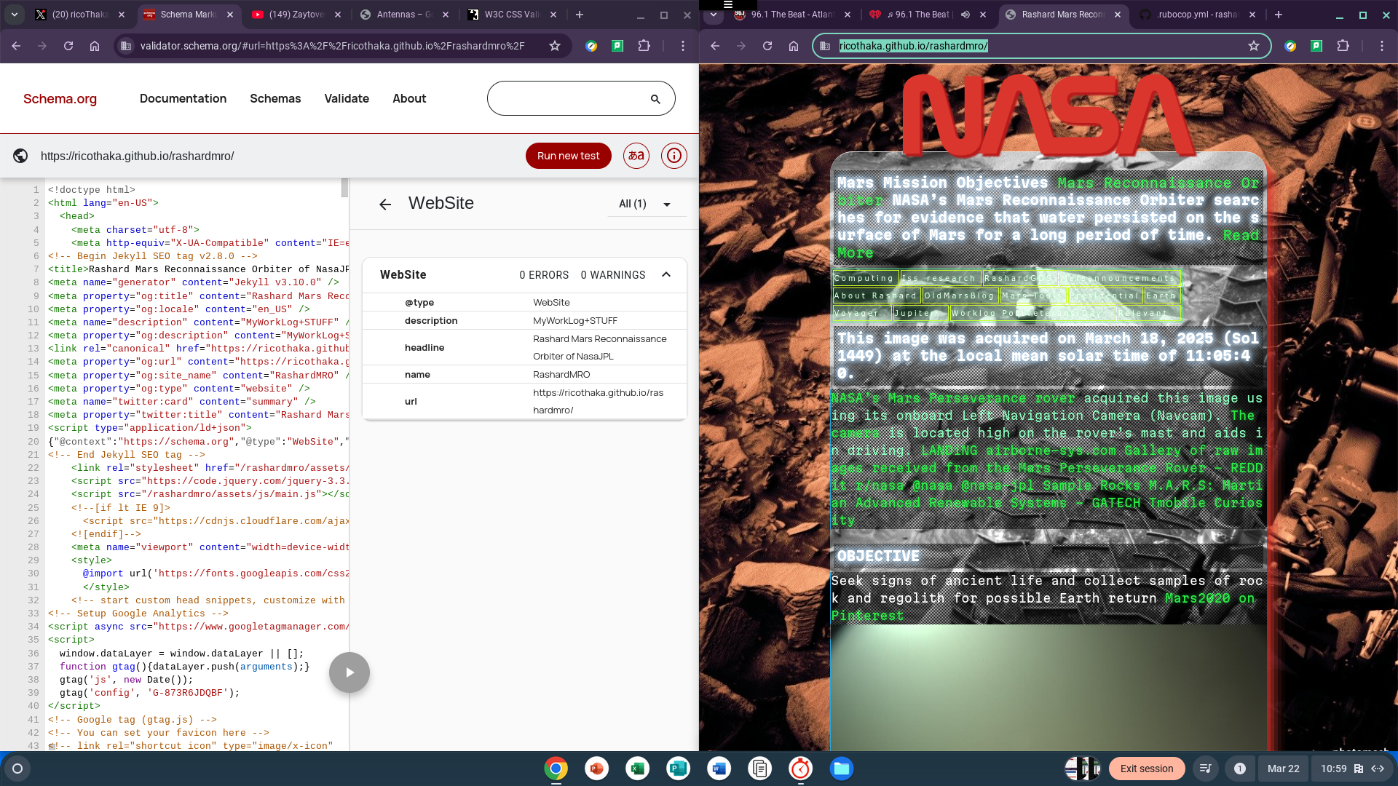Click the search magnifier icon on Schema.org

pos(655,99)
